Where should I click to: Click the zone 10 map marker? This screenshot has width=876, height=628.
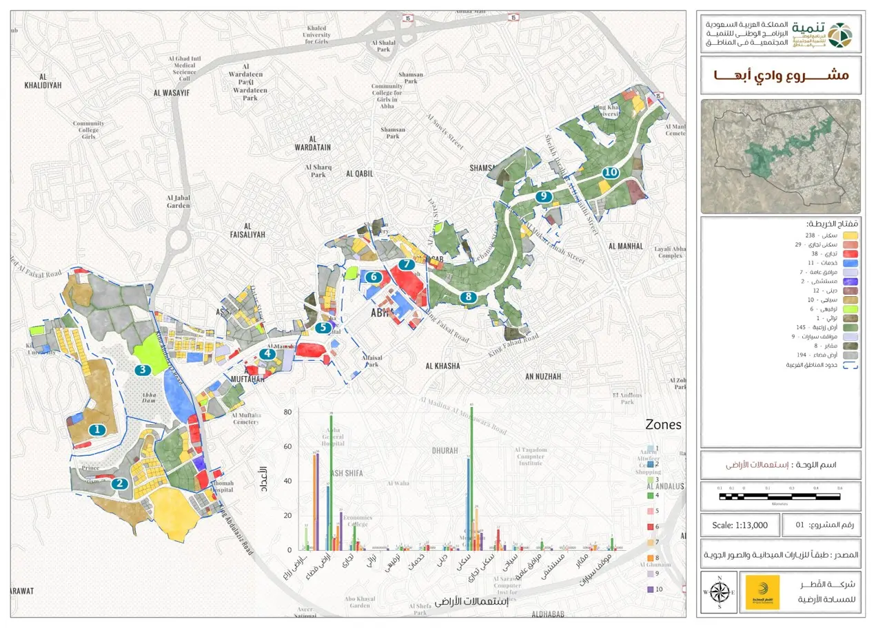610,172
